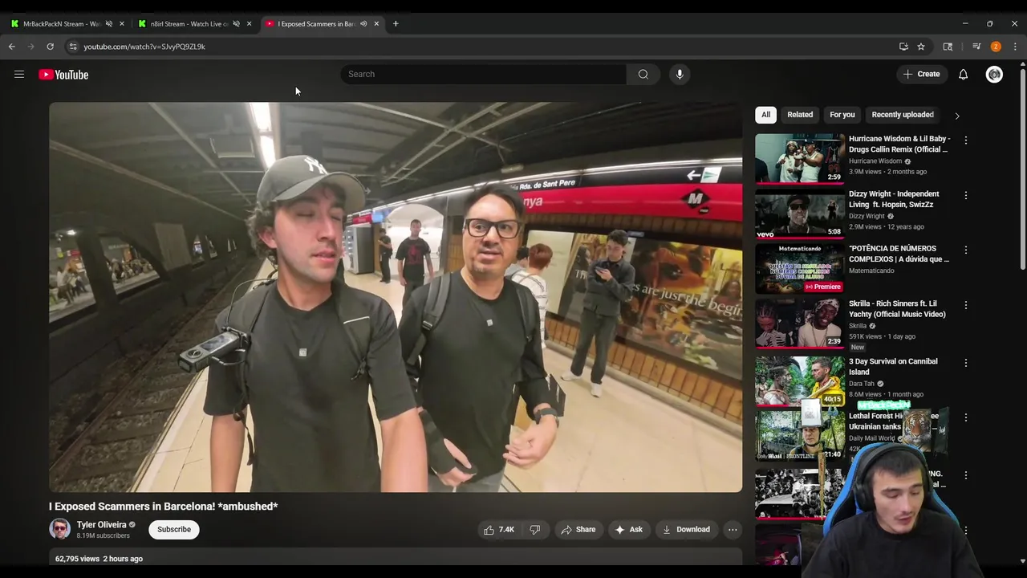Open the YouTube guide hamburger menu
The height and width of the screenshot is (578, 1027).
click(x=19, y=75)
